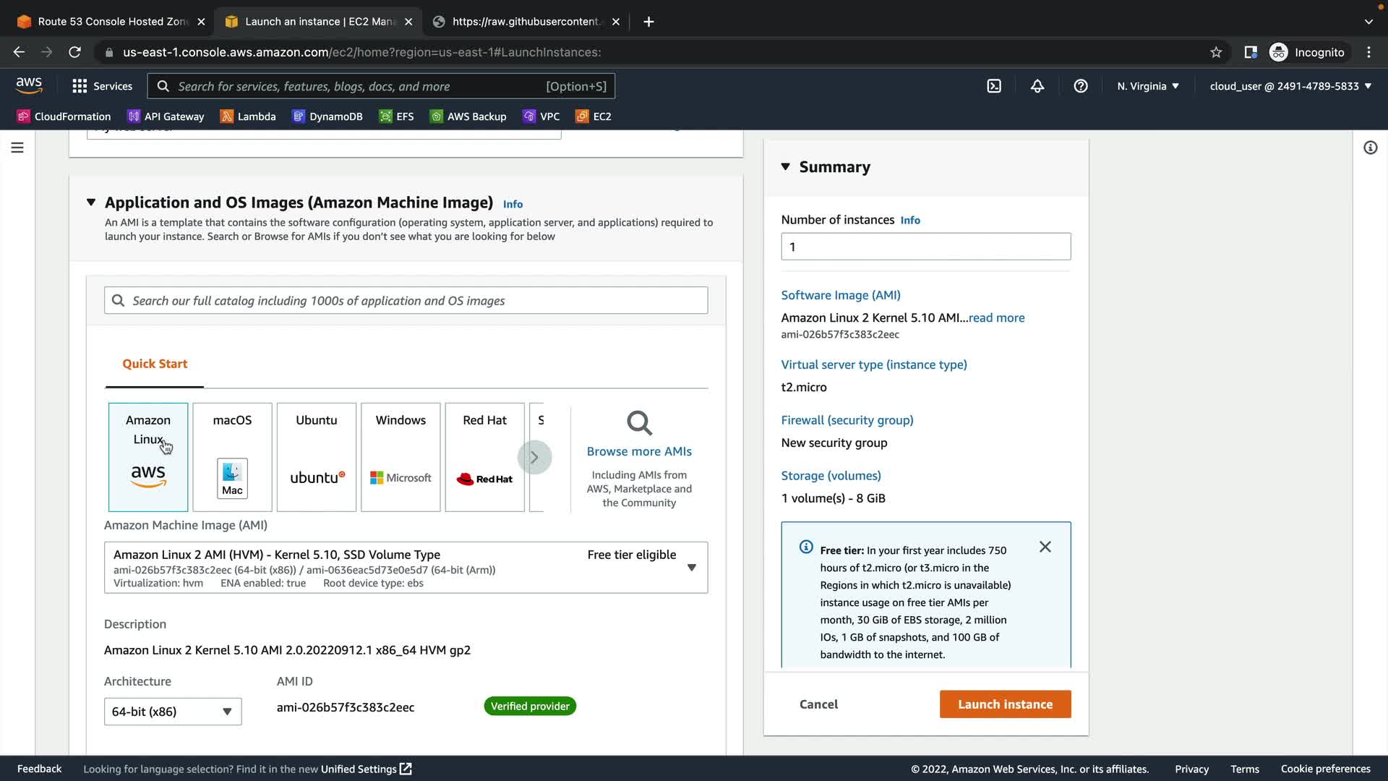Open the info panel icon at right

pos(1370,148)
